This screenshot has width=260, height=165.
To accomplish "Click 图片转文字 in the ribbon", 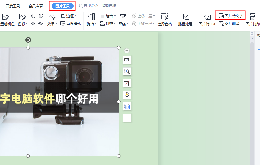I will pyautogui.click(x=231, y=16).
